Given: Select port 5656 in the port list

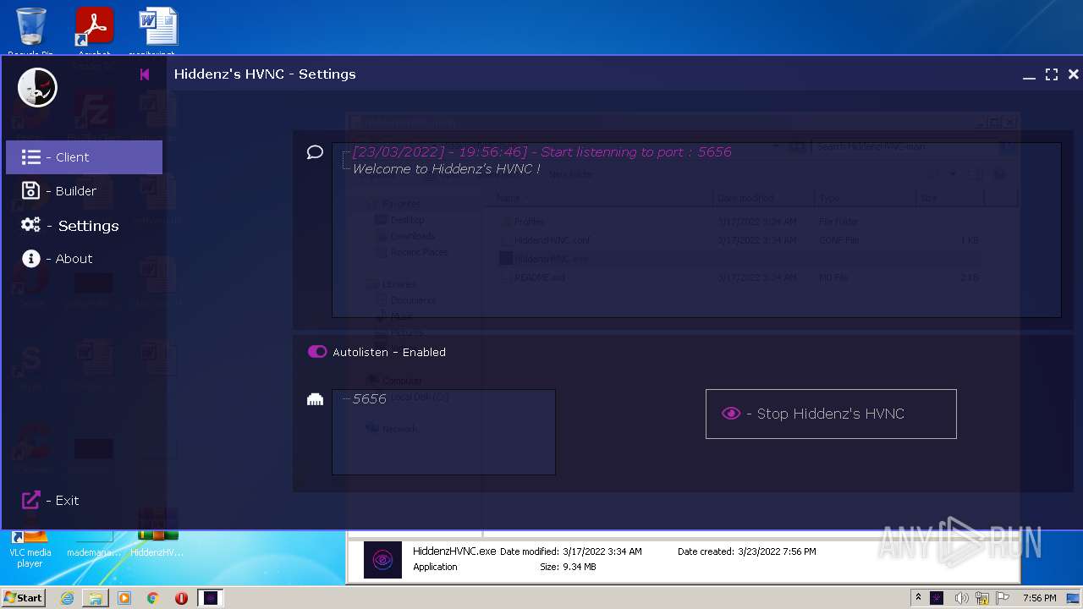Looking at the screenshot, I should coord(370,399).
